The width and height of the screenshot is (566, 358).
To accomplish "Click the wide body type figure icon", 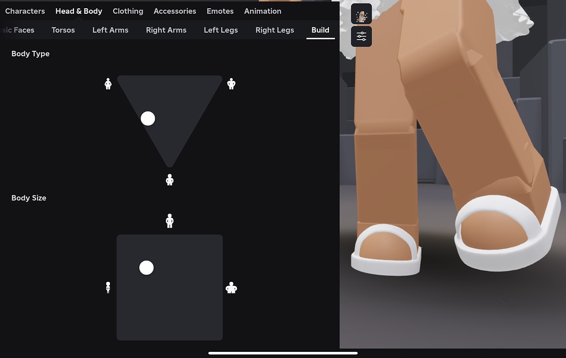I will (x=231, y=83).
